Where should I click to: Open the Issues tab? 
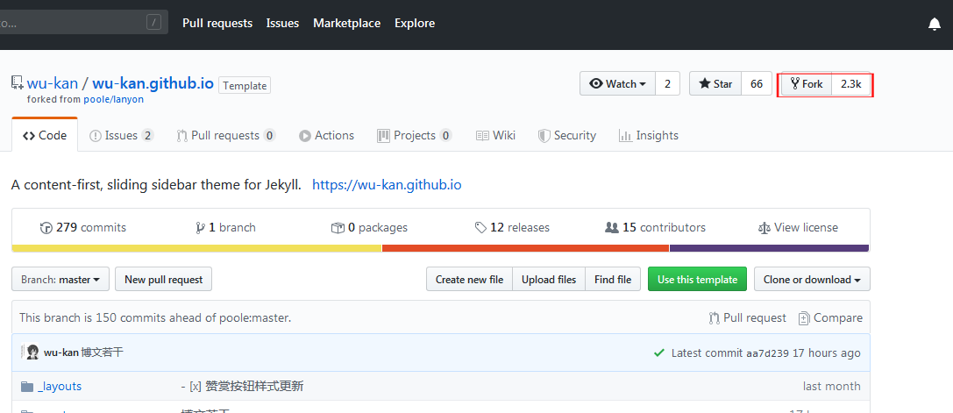tap(121, 136)
